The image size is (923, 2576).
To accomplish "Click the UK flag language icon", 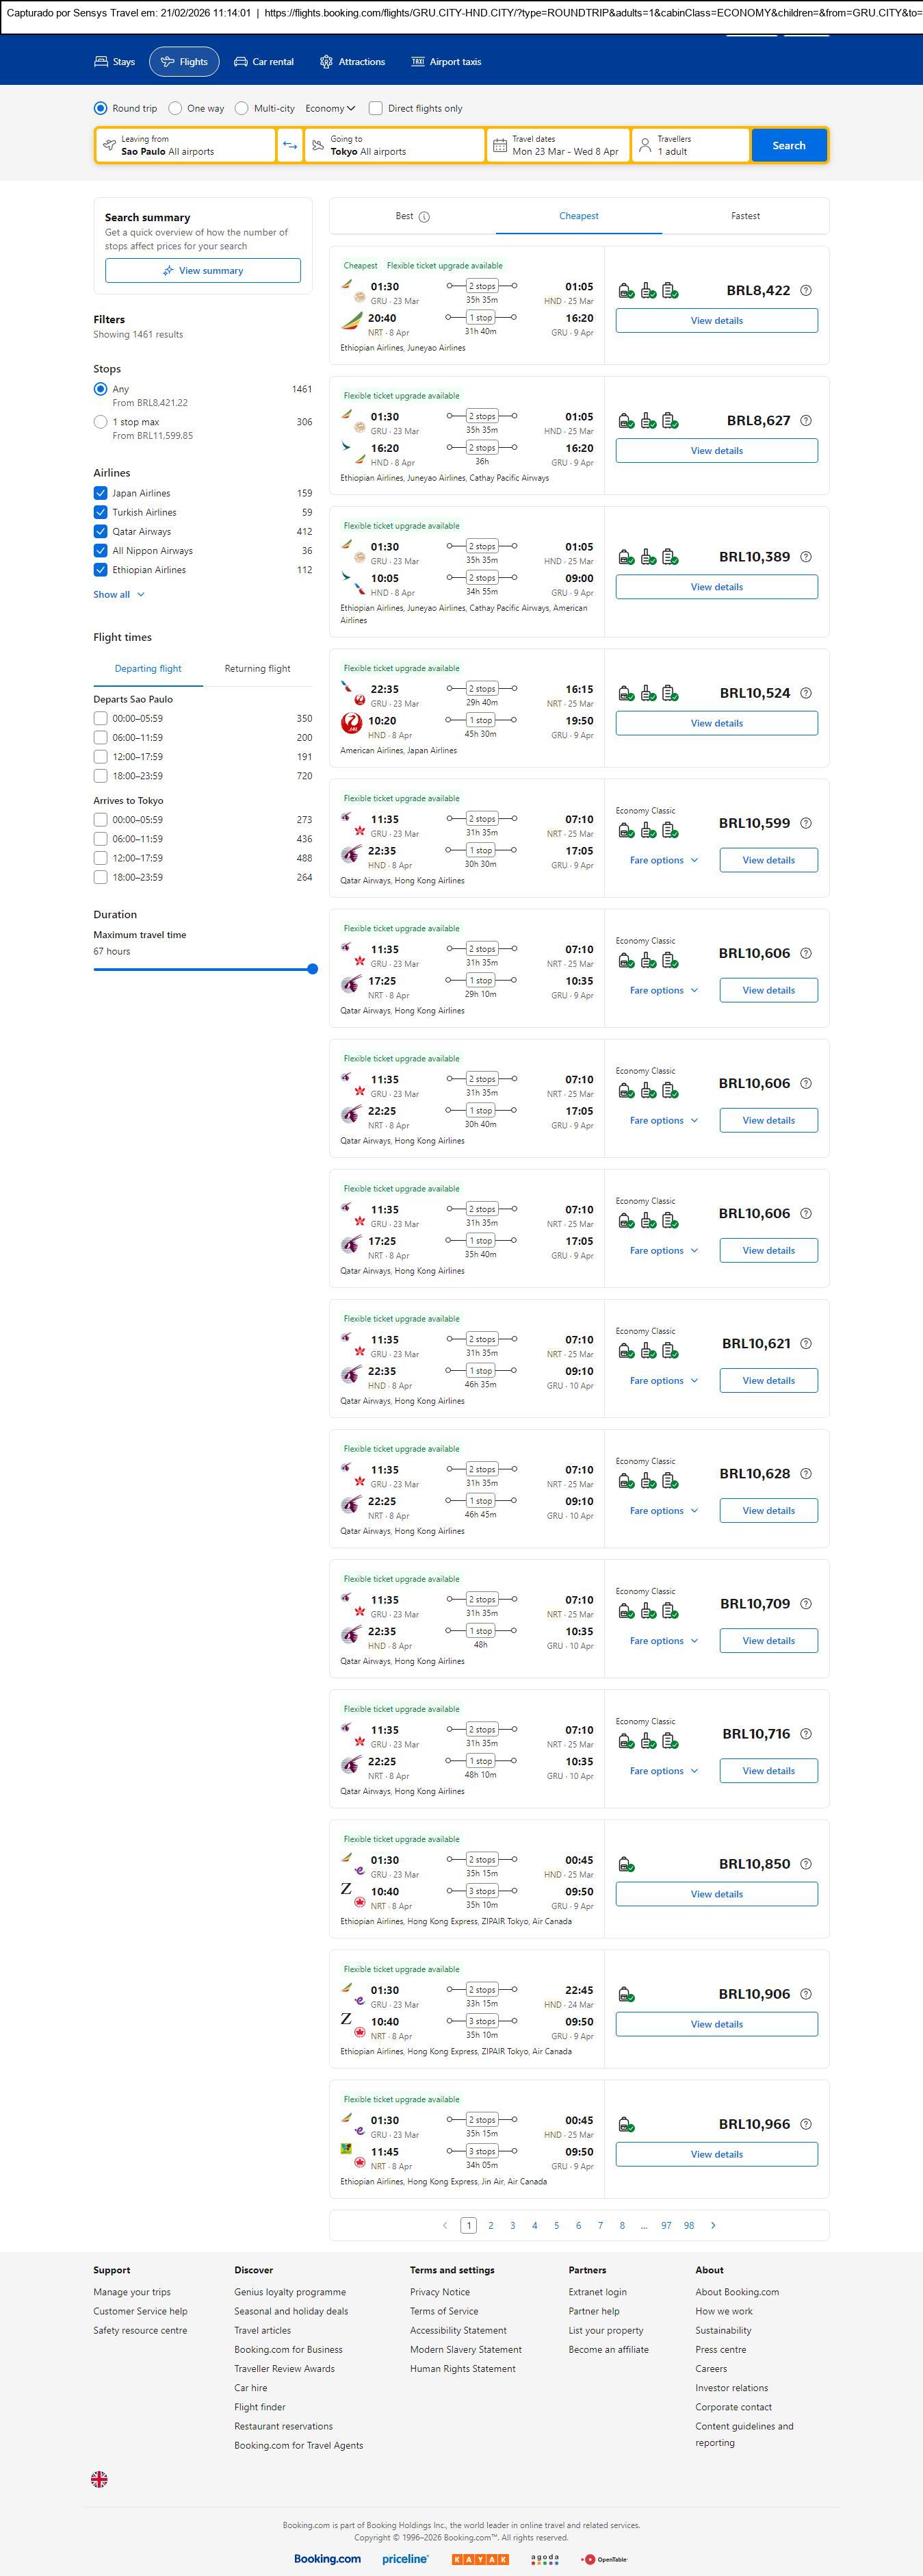I will [99, 2479].
